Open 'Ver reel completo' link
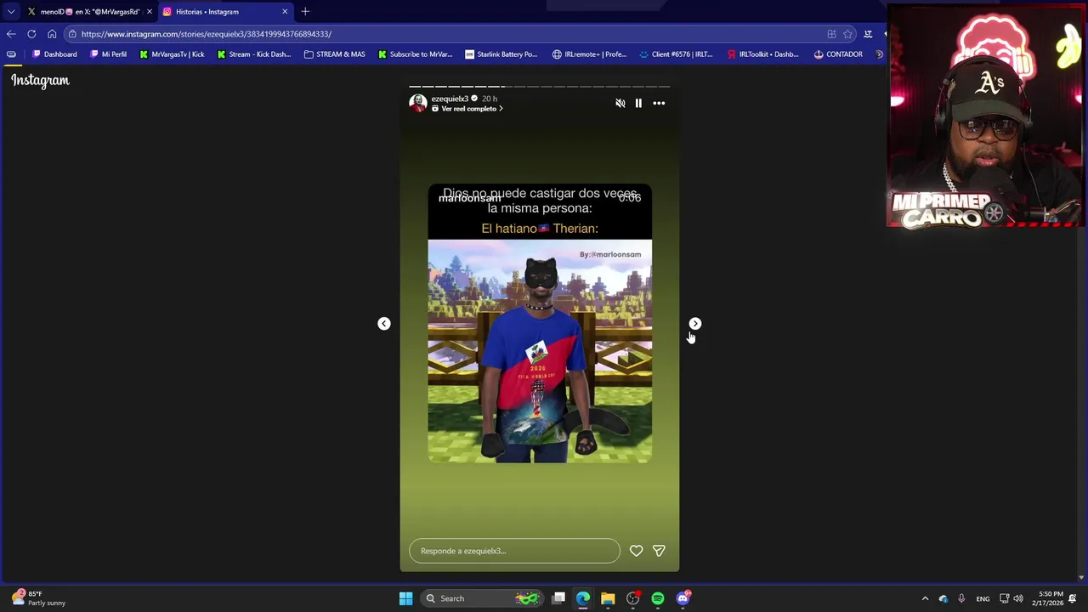Screen dimensions: 1088x612 [x=467, y=109]
